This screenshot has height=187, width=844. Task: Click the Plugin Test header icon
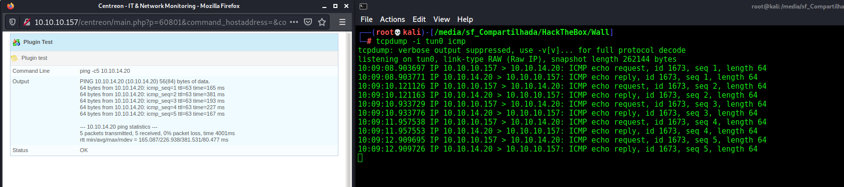(16, 42)
